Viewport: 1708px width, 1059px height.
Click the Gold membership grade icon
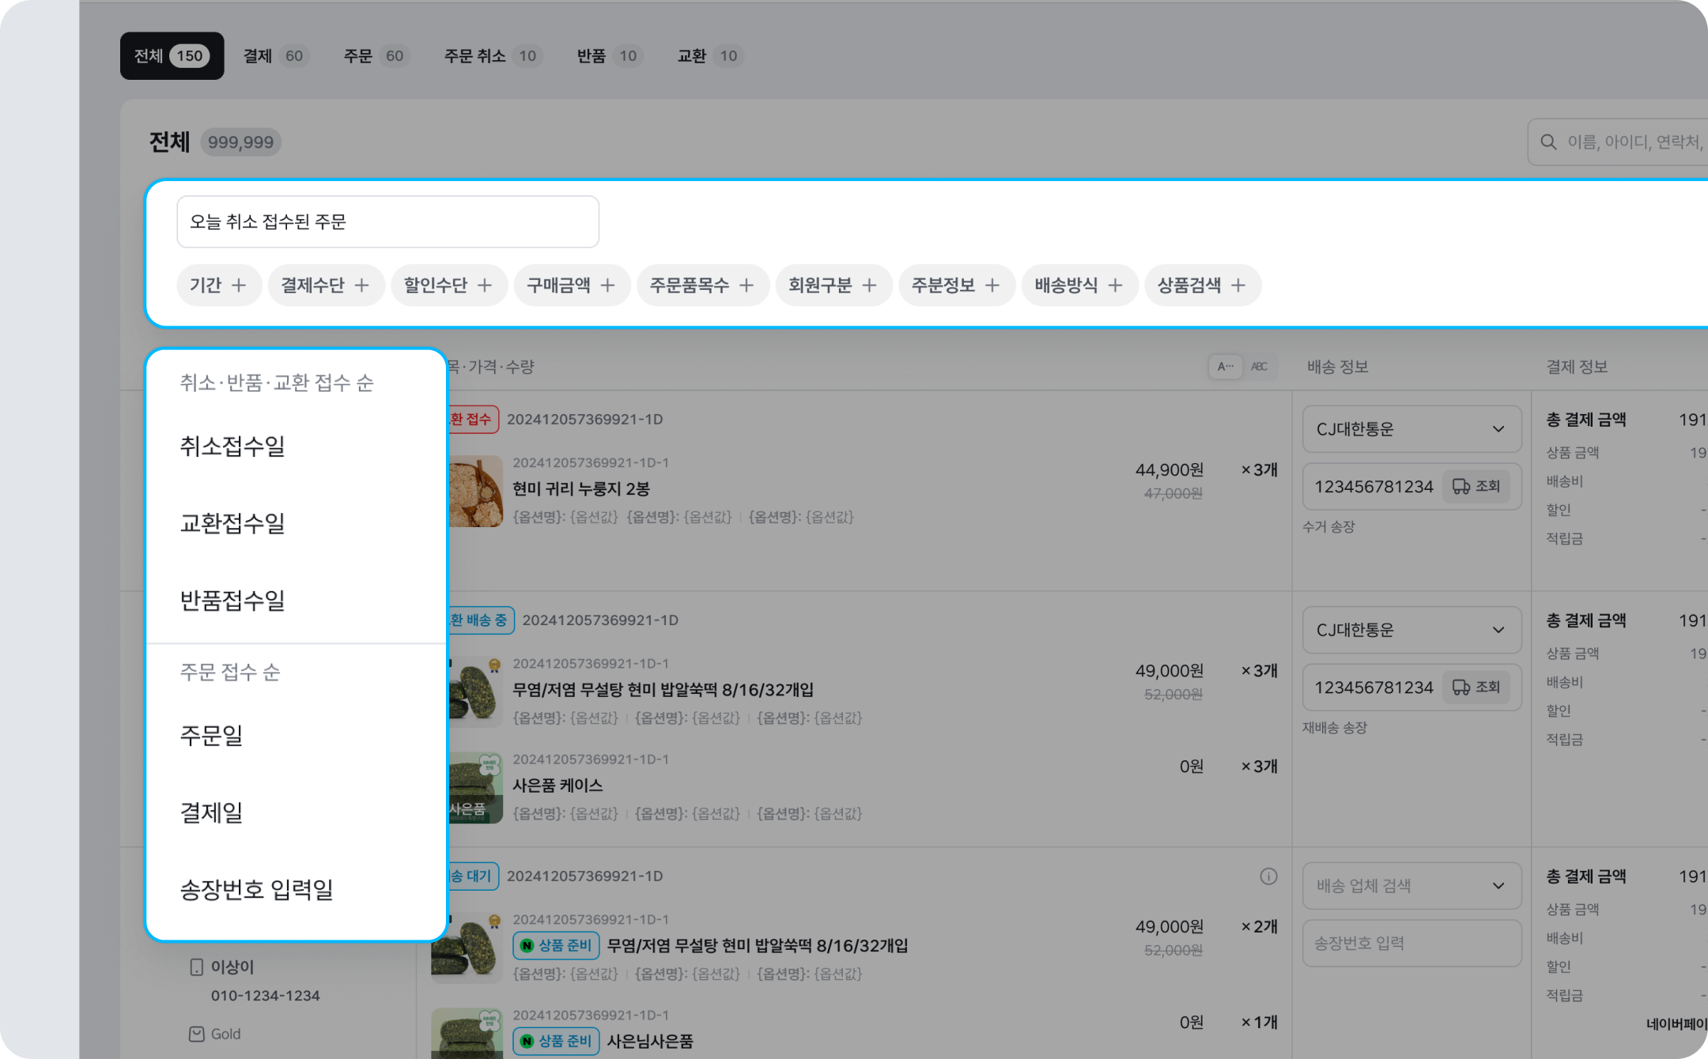(x=197, y=1034)
